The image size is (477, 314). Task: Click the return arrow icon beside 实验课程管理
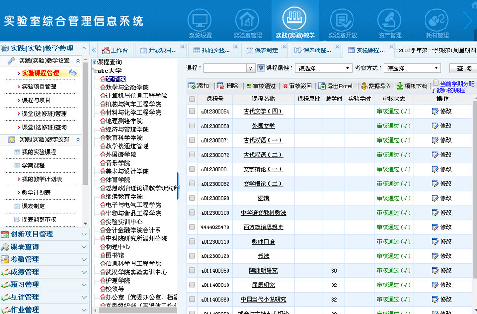(x=73, y=73)
